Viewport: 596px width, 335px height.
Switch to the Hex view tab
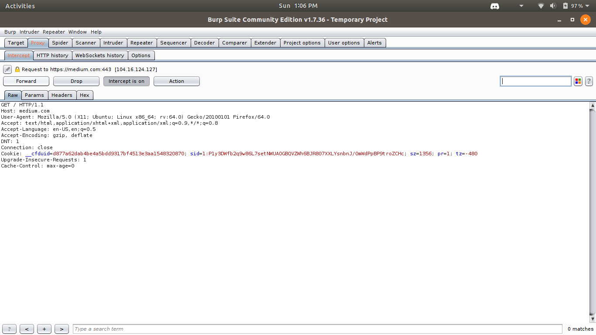click(x=85, y=95)
